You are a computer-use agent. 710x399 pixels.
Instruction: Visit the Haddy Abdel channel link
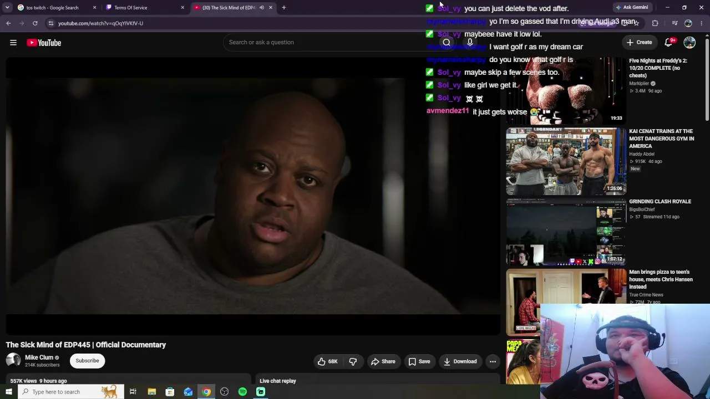click(642, 154)
